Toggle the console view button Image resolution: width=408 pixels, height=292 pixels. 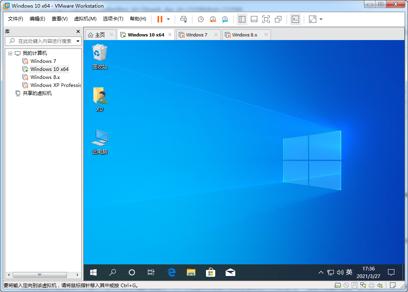pos(295,19)
